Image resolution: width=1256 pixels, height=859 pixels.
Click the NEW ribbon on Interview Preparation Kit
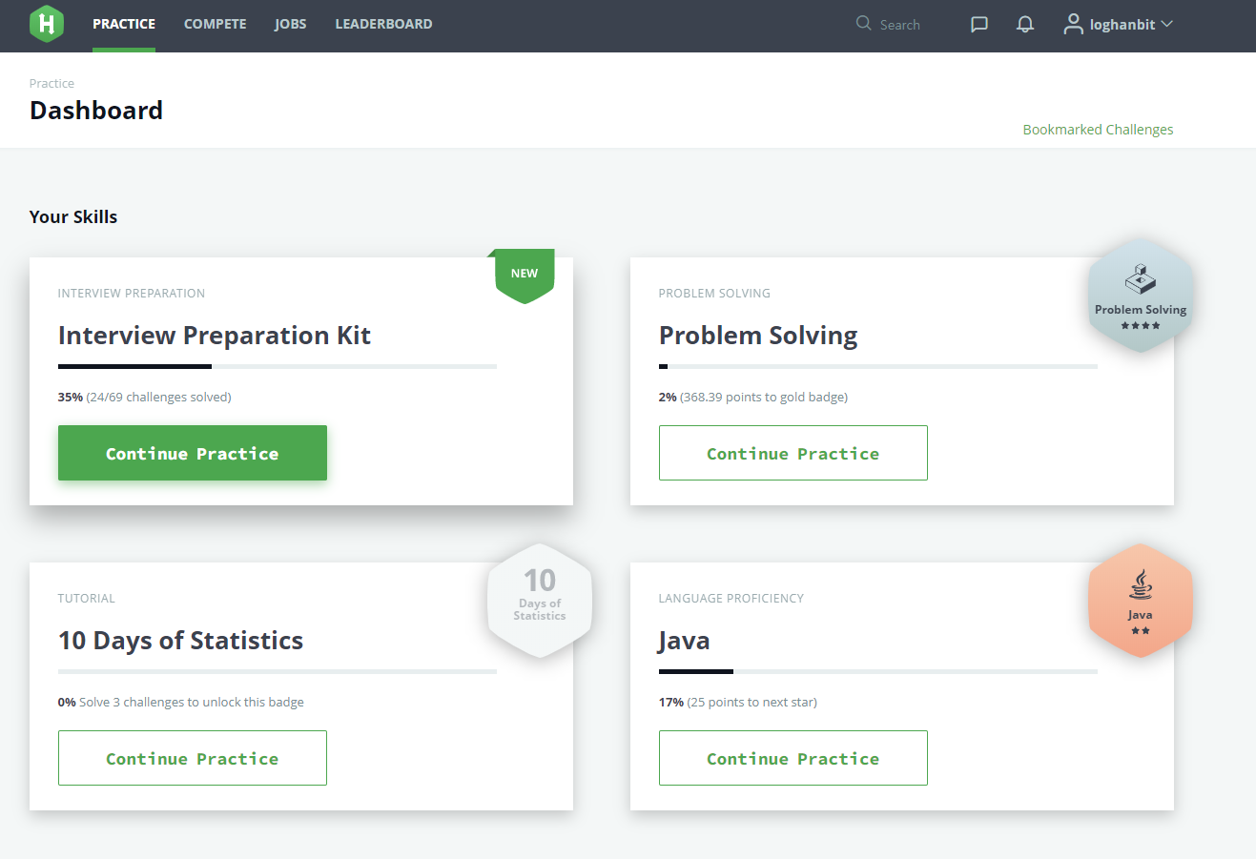pos(524,276)
